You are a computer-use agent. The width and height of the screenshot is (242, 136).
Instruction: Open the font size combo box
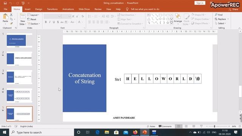[66, 16]
